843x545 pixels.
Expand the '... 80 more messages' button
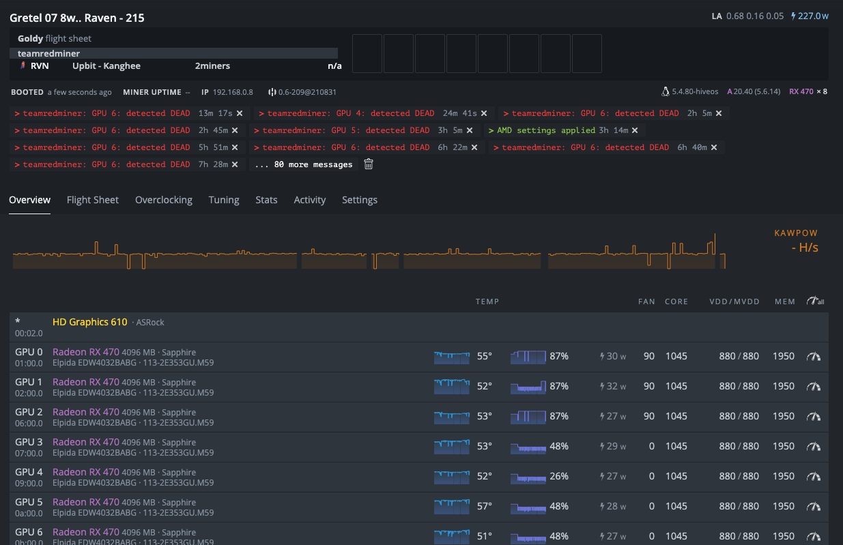pyautogui.click(x=304, y=164)
